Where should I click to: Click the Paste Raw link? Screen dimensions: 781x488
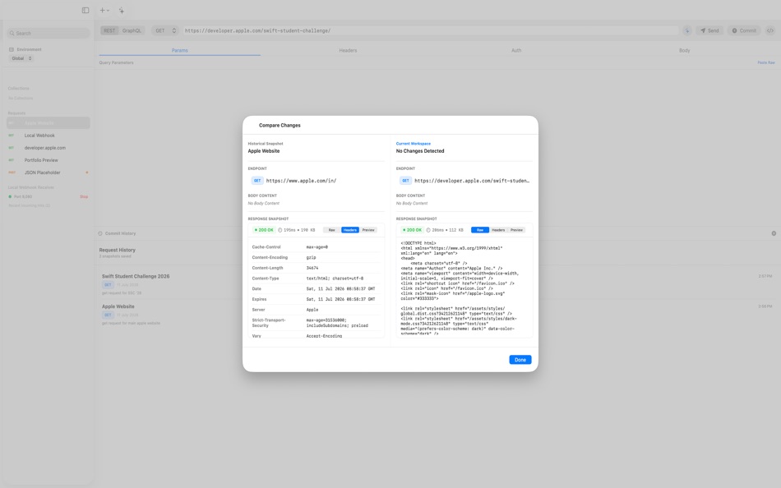tap(766, 62)
